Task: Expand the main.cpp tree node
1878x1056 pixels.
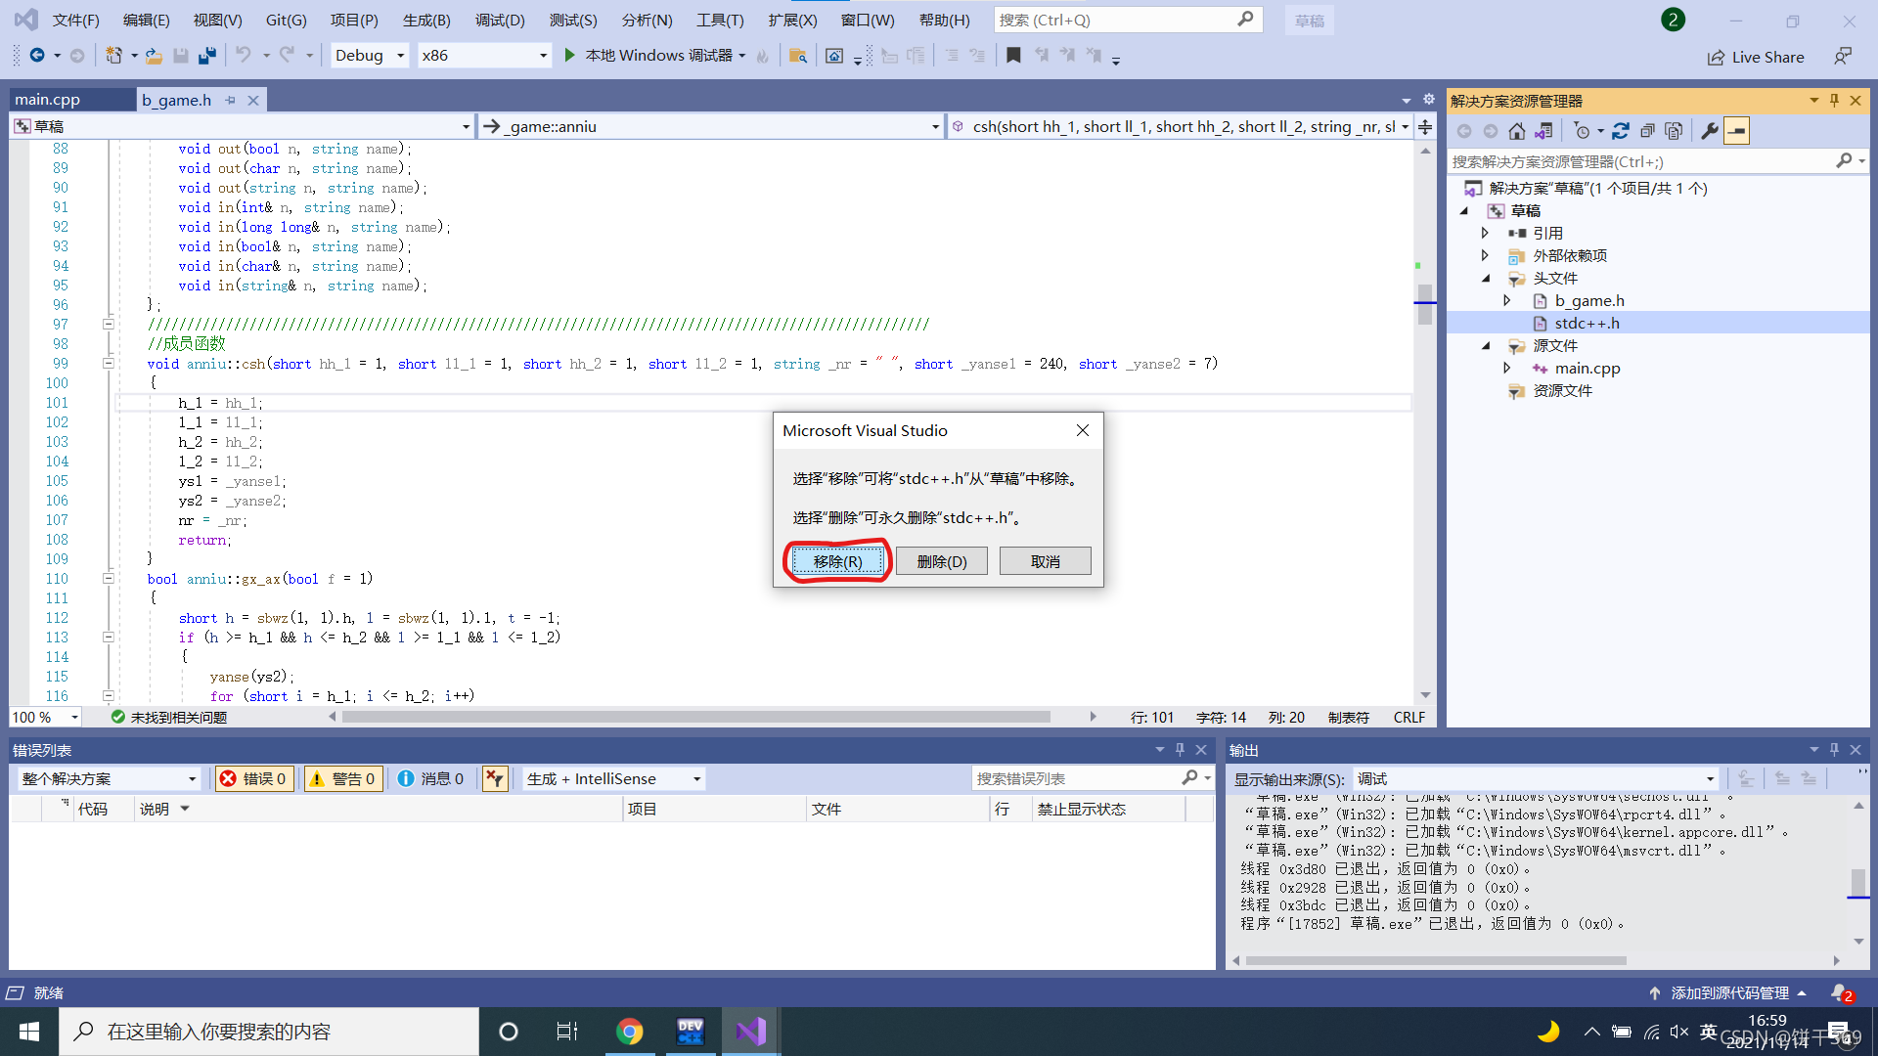Action: click(1506, 369)
